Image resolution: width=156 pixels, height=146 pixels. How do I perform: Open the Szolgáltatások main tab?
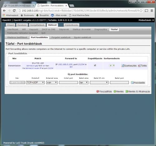point(37,25)
